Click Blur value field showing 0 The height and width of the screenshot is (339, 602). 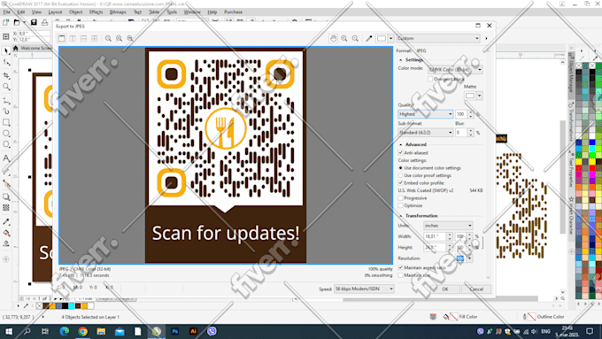(x=460, y=133)
